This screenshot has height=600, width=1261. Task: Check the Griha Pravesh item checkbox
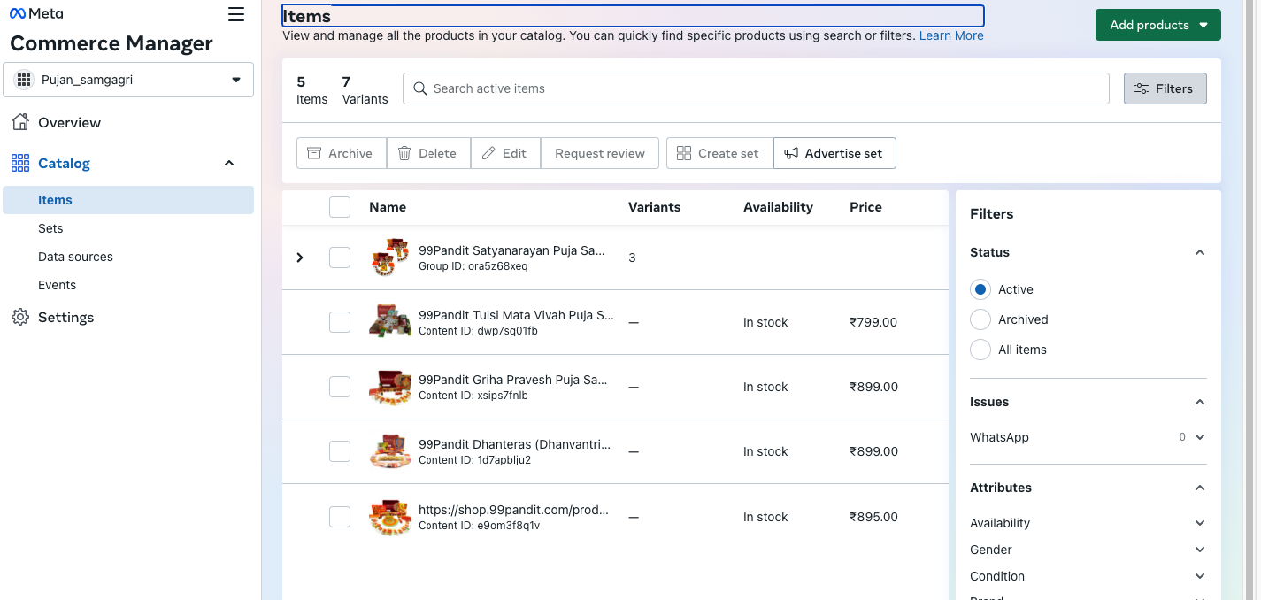tap(340, 387)
